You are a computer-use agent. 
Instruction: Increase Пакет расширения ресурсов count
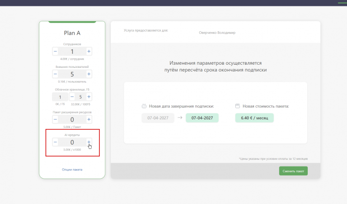(89, 119)
